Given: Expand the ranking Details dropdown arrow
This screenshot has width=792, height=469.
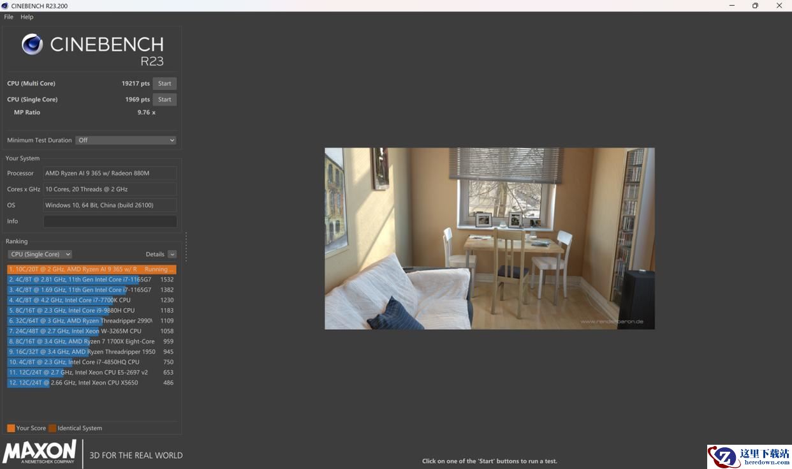Looking at the screenshot, I should pyautogui.click(x=172, y=255).
